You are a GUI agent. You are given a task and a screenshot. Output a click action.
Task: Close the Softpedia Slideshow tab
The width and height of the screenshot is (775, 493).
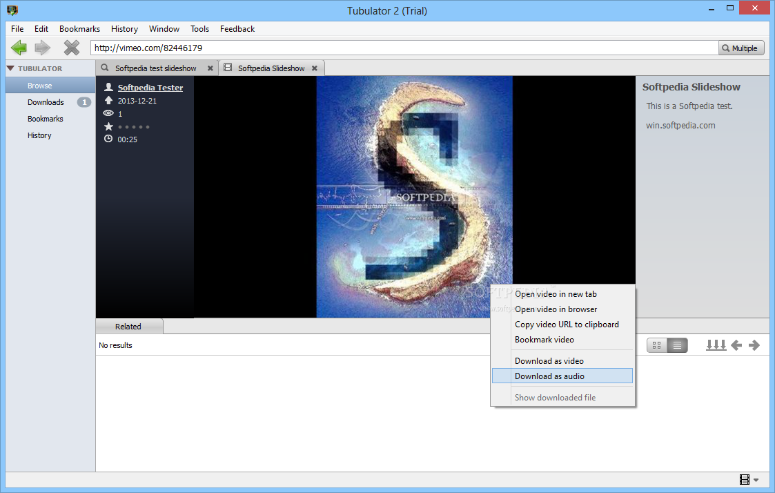coord(315,68)
